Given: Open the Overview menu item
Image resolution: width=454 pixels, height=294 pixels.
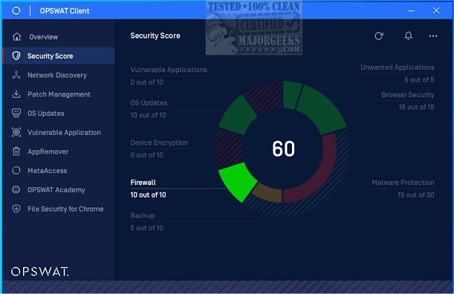Looking at the screenshot, I should (x=59, y=37).
